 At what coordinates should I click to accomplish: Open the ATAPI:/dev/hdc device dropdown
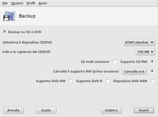point(139,42)
